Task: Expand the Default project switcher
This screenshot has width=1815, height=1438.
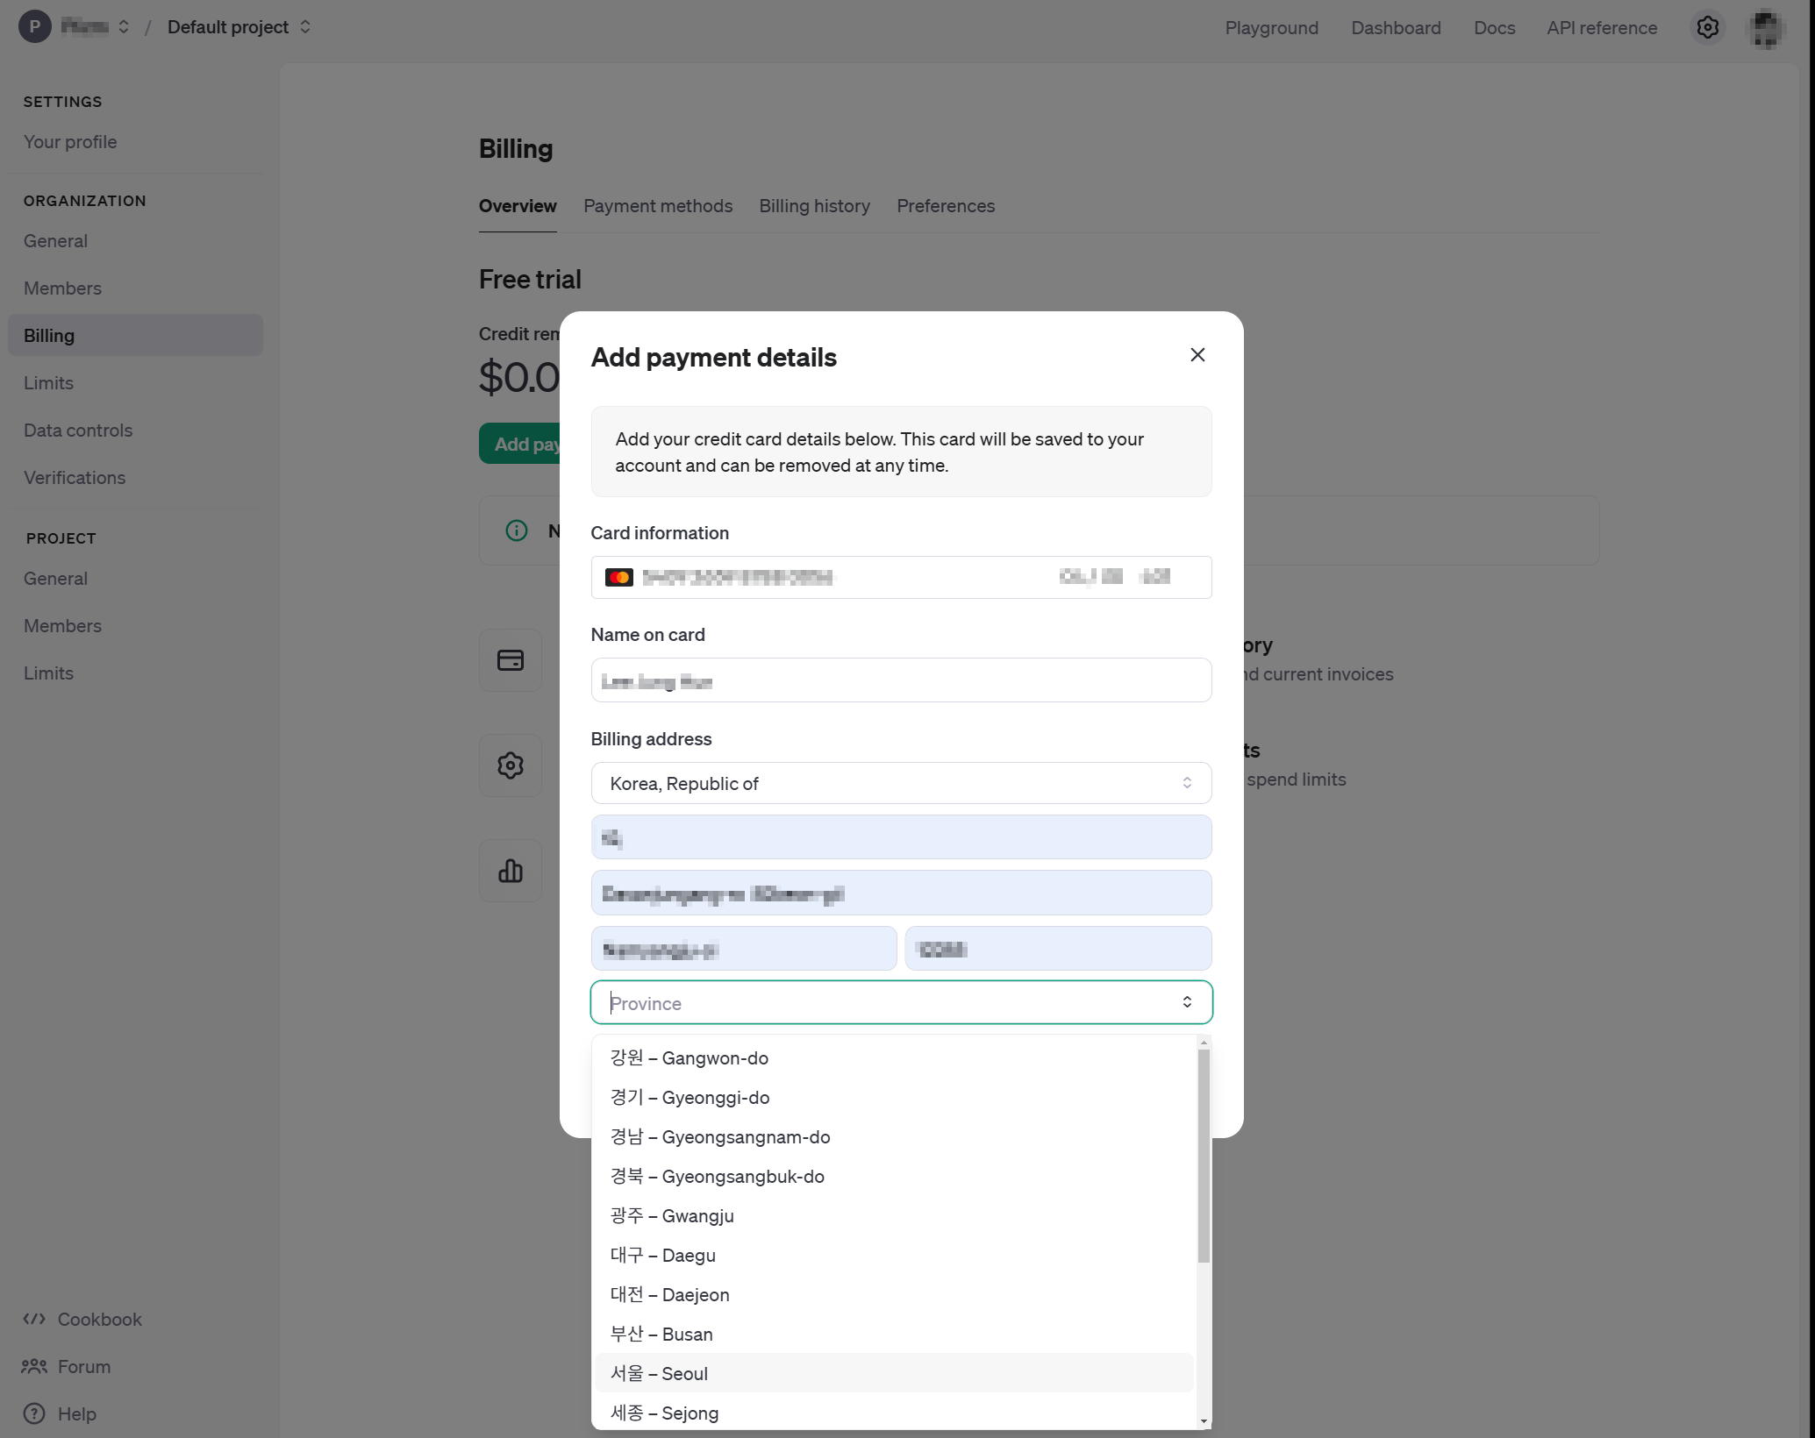Action: (239, 27)
